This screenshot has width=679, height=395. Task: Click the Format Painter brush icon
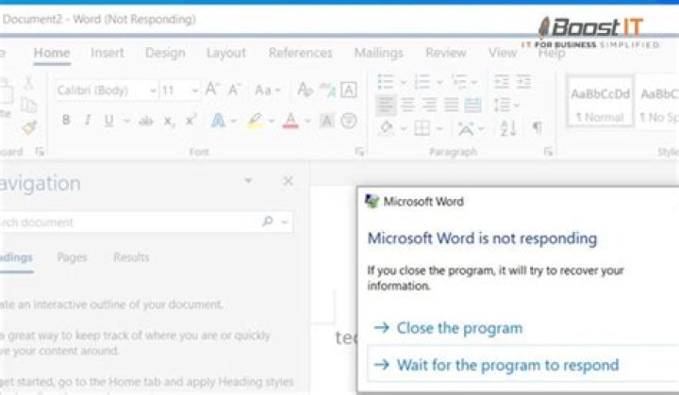28,127
